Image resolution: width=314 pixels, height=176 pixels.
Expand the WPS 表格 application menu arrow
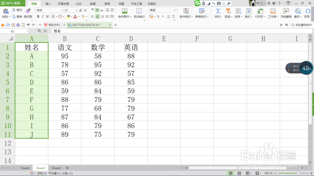click(24, 3)
